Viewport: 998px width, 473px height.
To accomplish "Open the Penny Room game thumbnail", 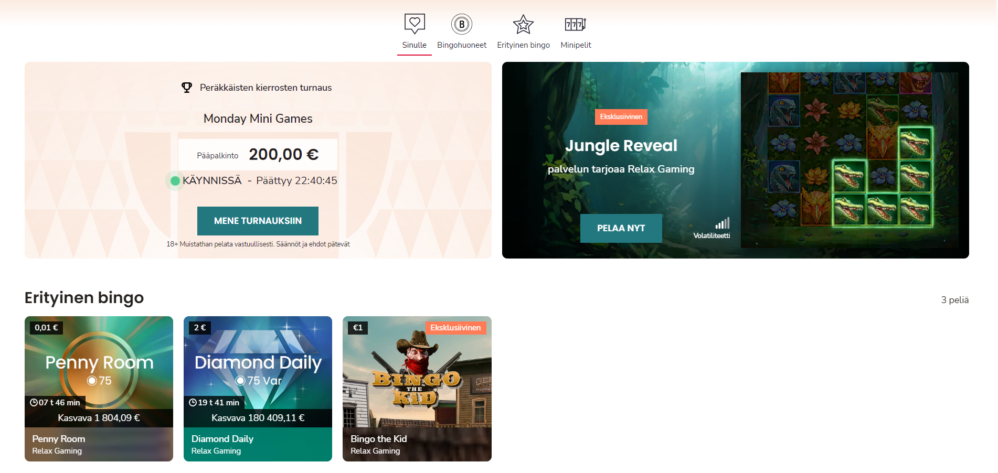I will pyautogui.click(x=99, y=372).
